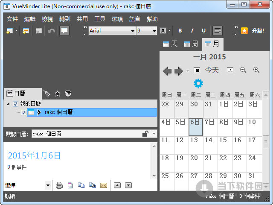Image resolution: width=273 pixels, height=205 pixels.
Task: Toggle underline formatting
Action: 204,31
